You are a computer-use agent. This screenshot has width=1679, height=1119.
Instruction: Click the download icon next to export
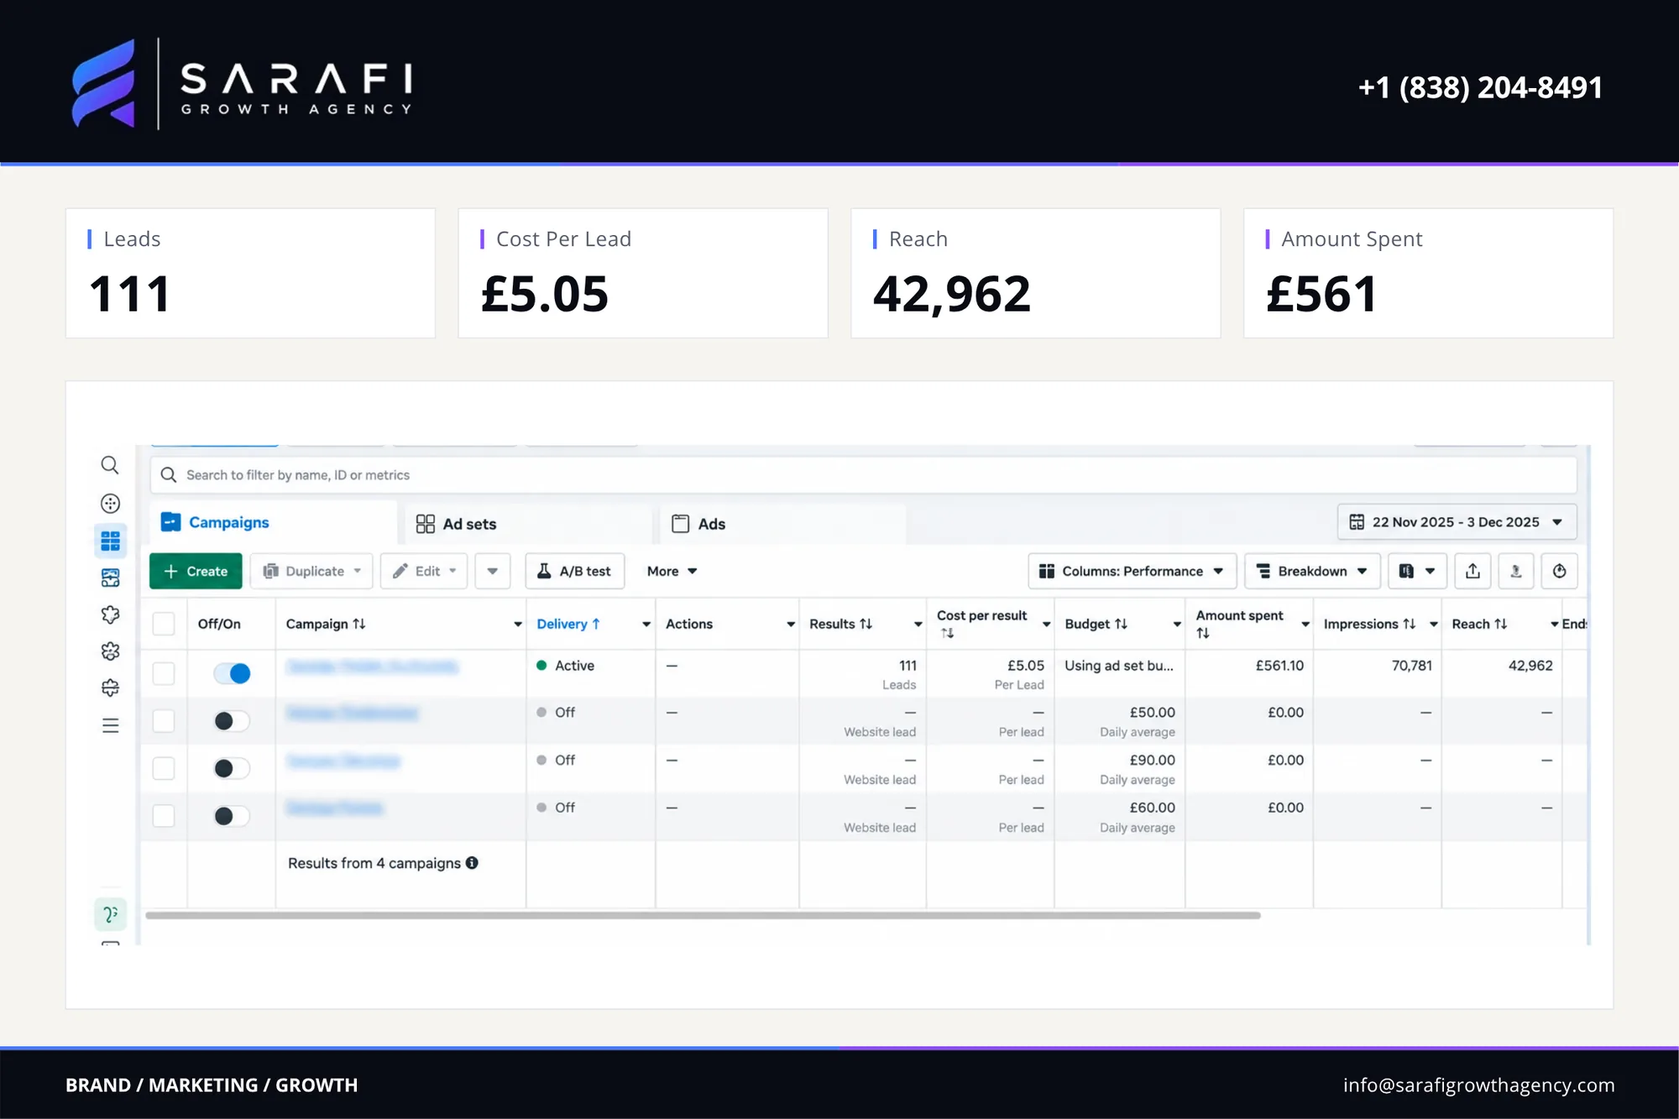(x=1516, y=571)
